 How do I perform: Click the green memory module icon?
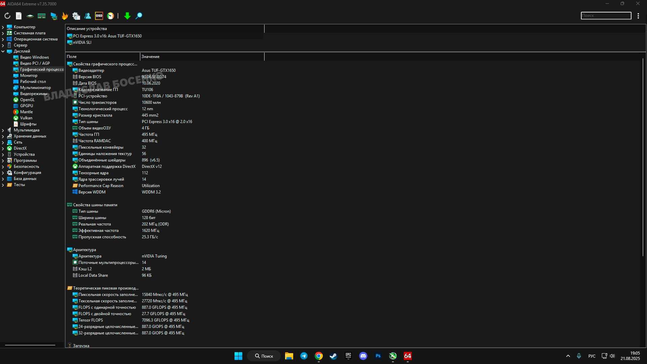coord(41,16)
